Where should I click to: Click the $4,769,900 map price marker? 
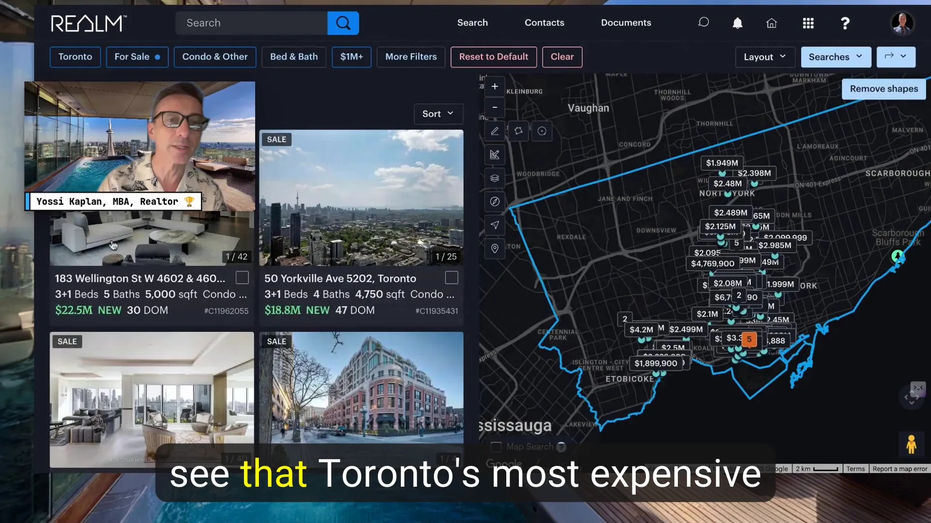point(713,263)
